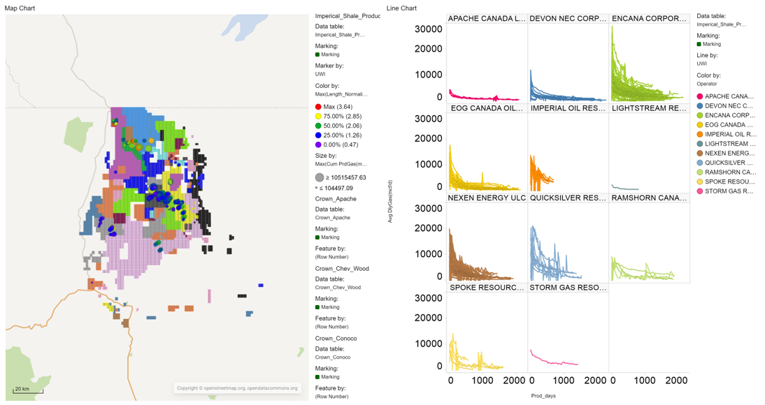Click the NEXEN ENERGY ULC trellis panel header
Image resolution: width=765 pixels, height=405 pixels.
487,198
